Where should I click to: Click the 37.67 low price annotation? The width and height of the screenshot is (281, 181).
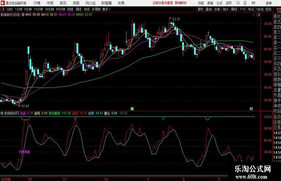click(25, 106)
